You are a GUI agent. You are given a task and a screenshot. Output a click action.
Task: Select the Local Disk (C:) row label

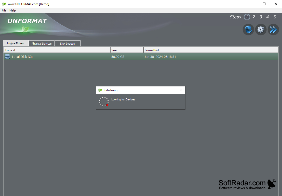click(x=22, y=57)
